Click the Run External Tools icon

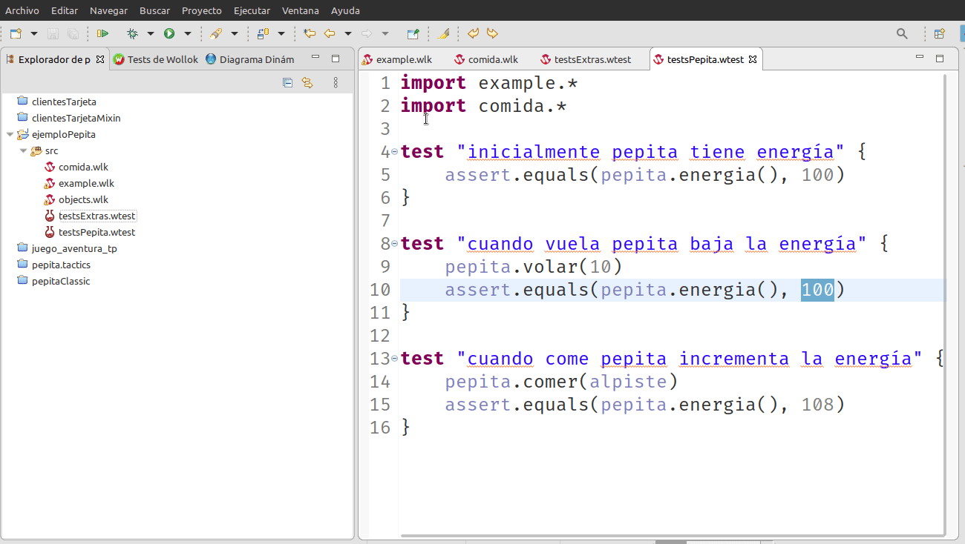click(x=215, y=33)
